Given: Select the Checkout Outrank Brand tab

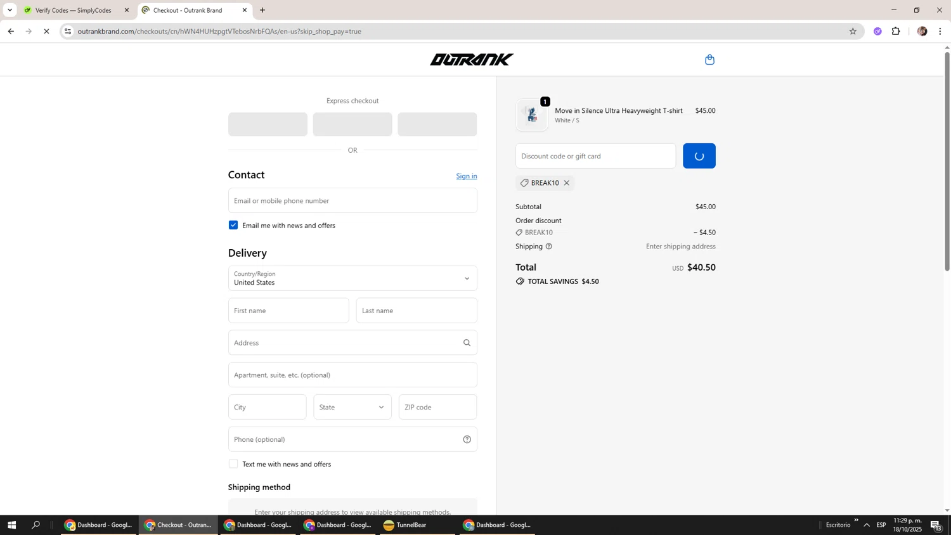Looking at the screenshot, I should (x=194, y=10).
